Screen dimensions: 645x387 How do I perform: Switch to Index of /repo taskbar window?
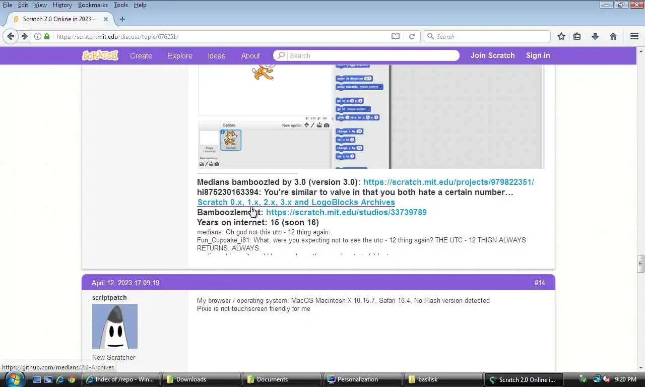click(121, 379)
